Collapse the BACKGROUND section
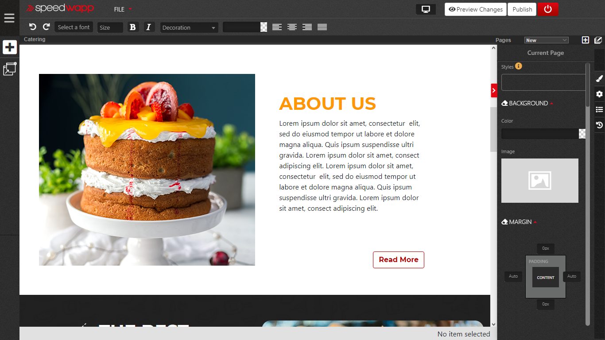Image resolution: width=605 pixels, height=340 pixels. coord(528,103)
